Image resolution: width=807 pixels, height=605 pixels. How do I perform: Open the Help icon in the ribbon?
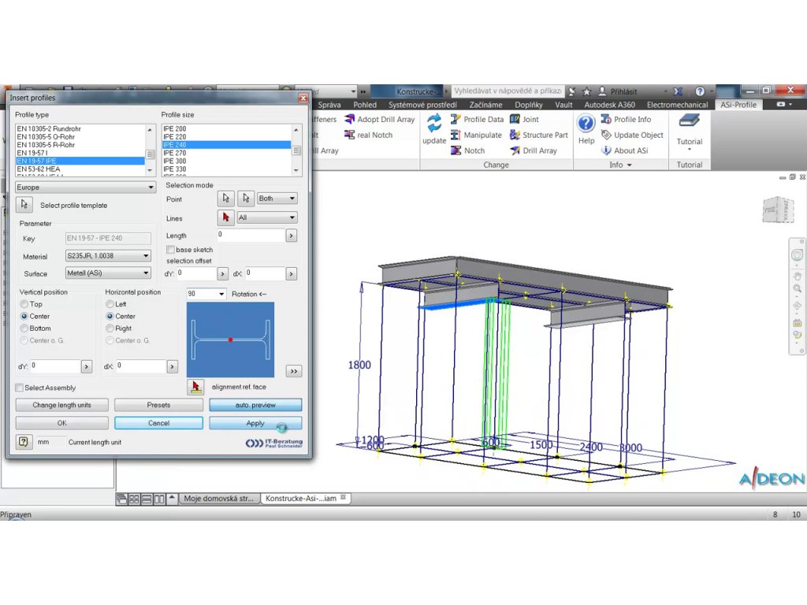click(586, 124)
